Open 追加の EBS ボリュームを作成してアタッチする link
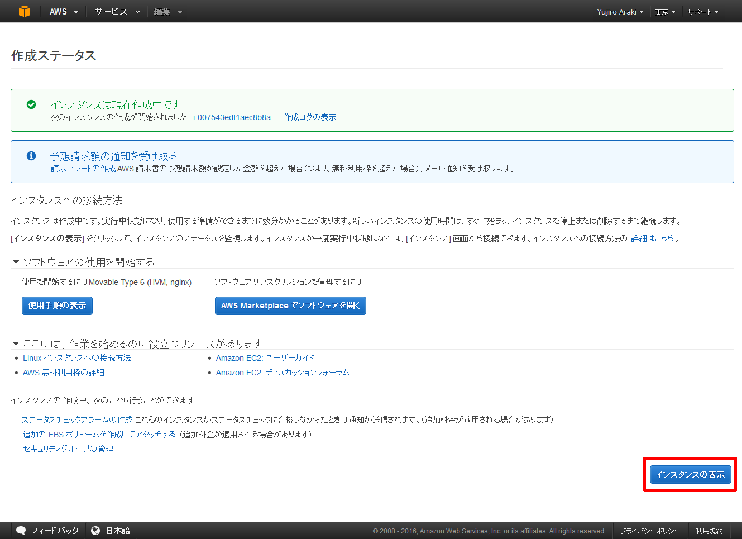This screenshot has height=539, width=742. tap(99, 435)
